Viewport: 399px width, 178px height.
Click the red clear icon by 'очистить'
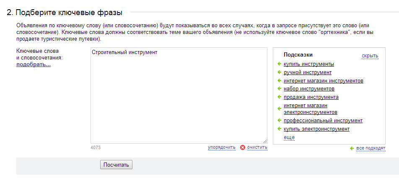point(243,147)
